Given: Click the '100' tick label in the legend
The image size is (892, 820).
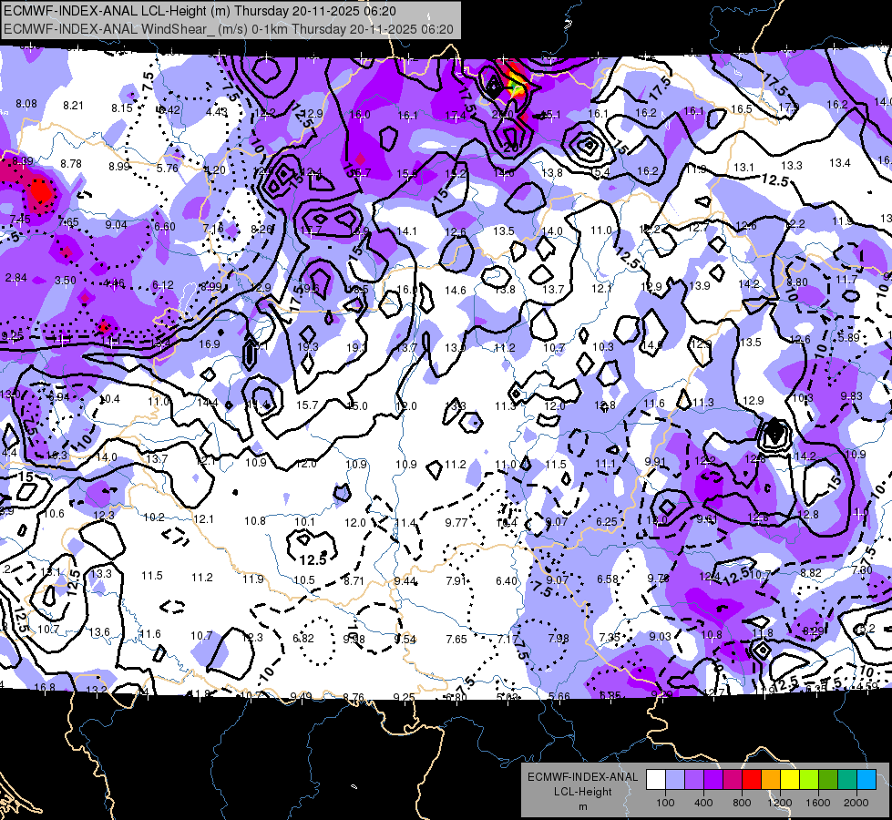Looking at the screenshot, I should click(665, 803).
